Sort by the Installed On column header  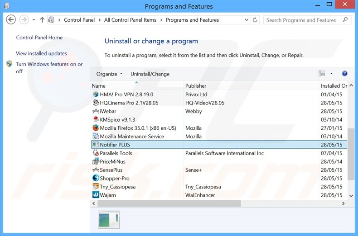334,86
